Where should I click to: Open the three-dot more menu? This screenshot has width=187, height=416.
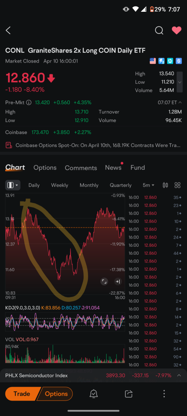(164, 394)
